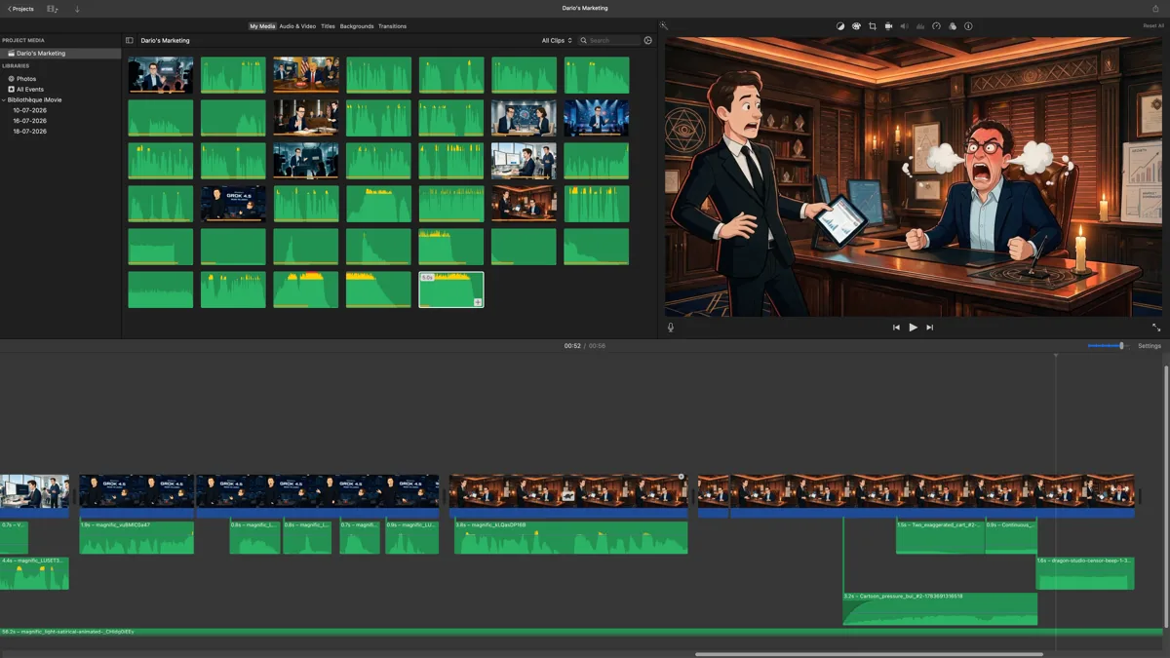Image resolution: width=1170 pixels, height=658 pixels.
Task: Select the GROK 4.5 thumbnail in browser
Action: point(233,204)
